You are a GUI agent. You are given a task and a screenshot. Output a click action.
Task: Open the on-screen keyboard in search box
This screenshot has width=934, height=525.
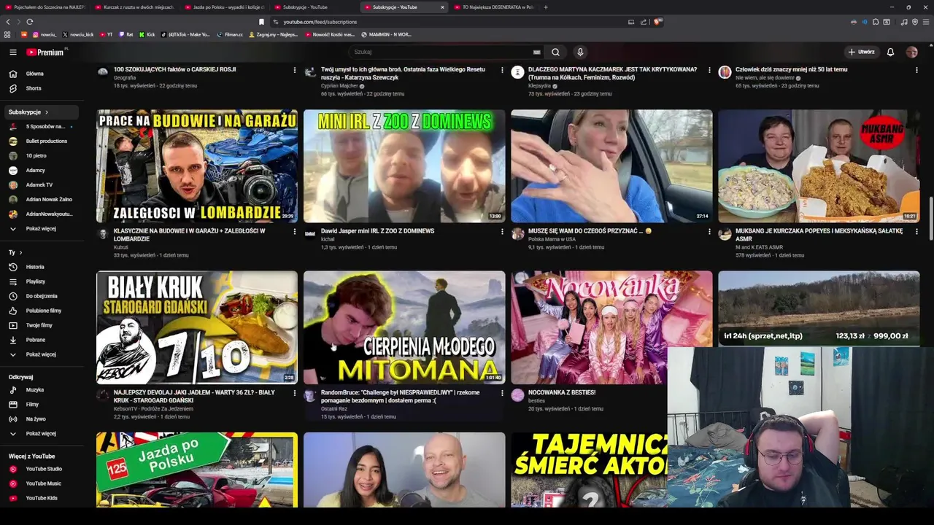click(536, 52)
